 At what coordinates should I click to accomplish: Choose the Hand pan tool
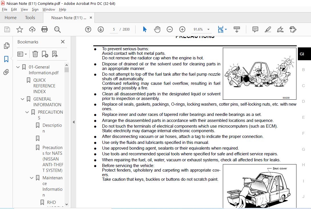(157, 30)
